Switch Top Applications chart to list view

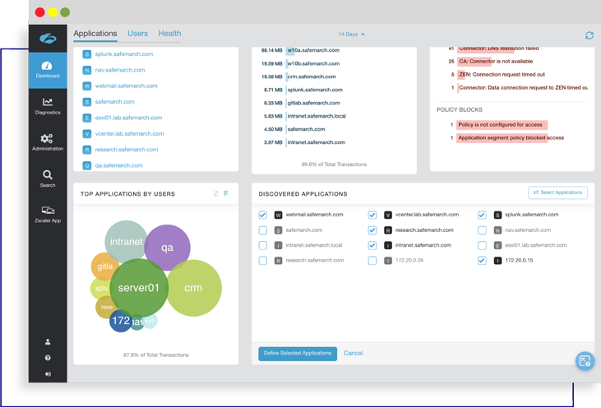(227, 193)
